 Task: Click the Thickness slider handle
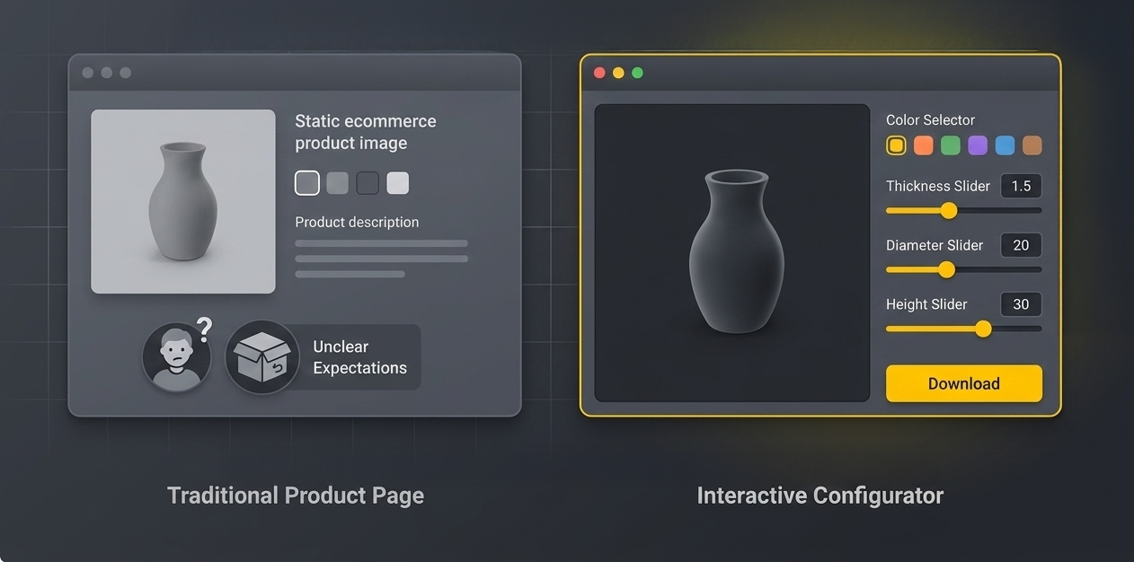pos(949,211)
